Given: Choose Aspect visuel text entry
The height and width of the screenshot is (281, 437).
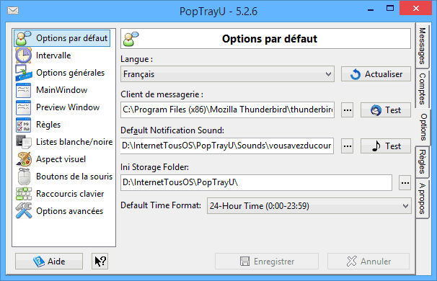Looking at the screenshot, I should click(61, 159).
